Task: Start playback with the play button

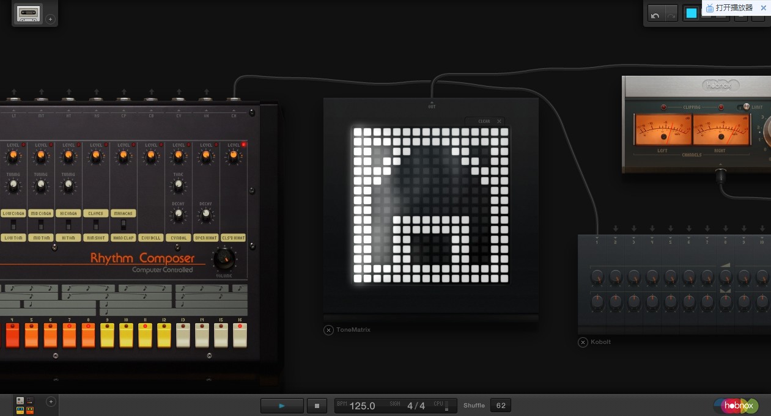Action: pyautogui.click(x=282, y=406)
